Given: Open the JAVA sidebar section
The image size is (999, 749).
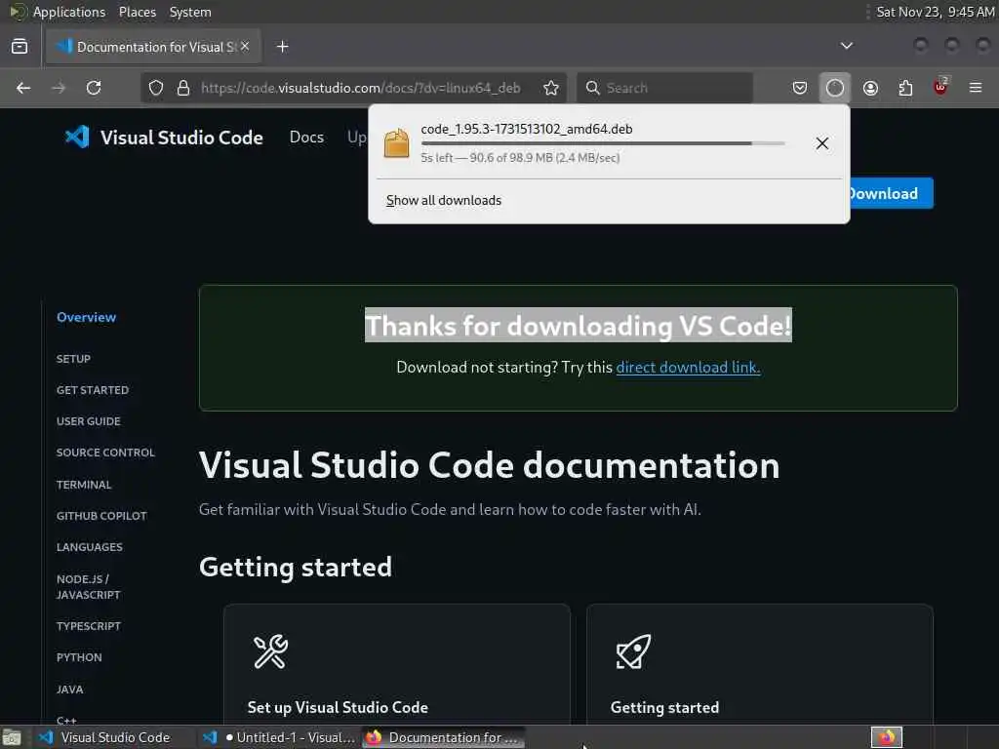Looking at the screenshot, I should click(69, 690).
